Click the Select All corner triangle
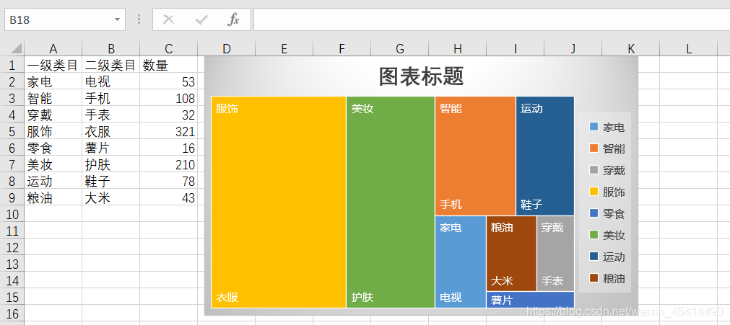The height and width of the screenshot is (325, 730). coord(16,48)
